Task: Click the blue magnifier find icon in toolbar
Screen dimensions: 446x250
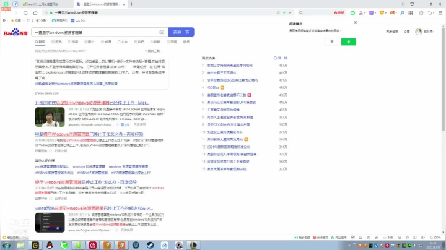Action: coord(402,13)
